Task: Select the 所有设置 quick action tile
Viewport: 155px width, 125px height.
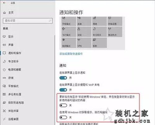Action: [x=115, y=21]
